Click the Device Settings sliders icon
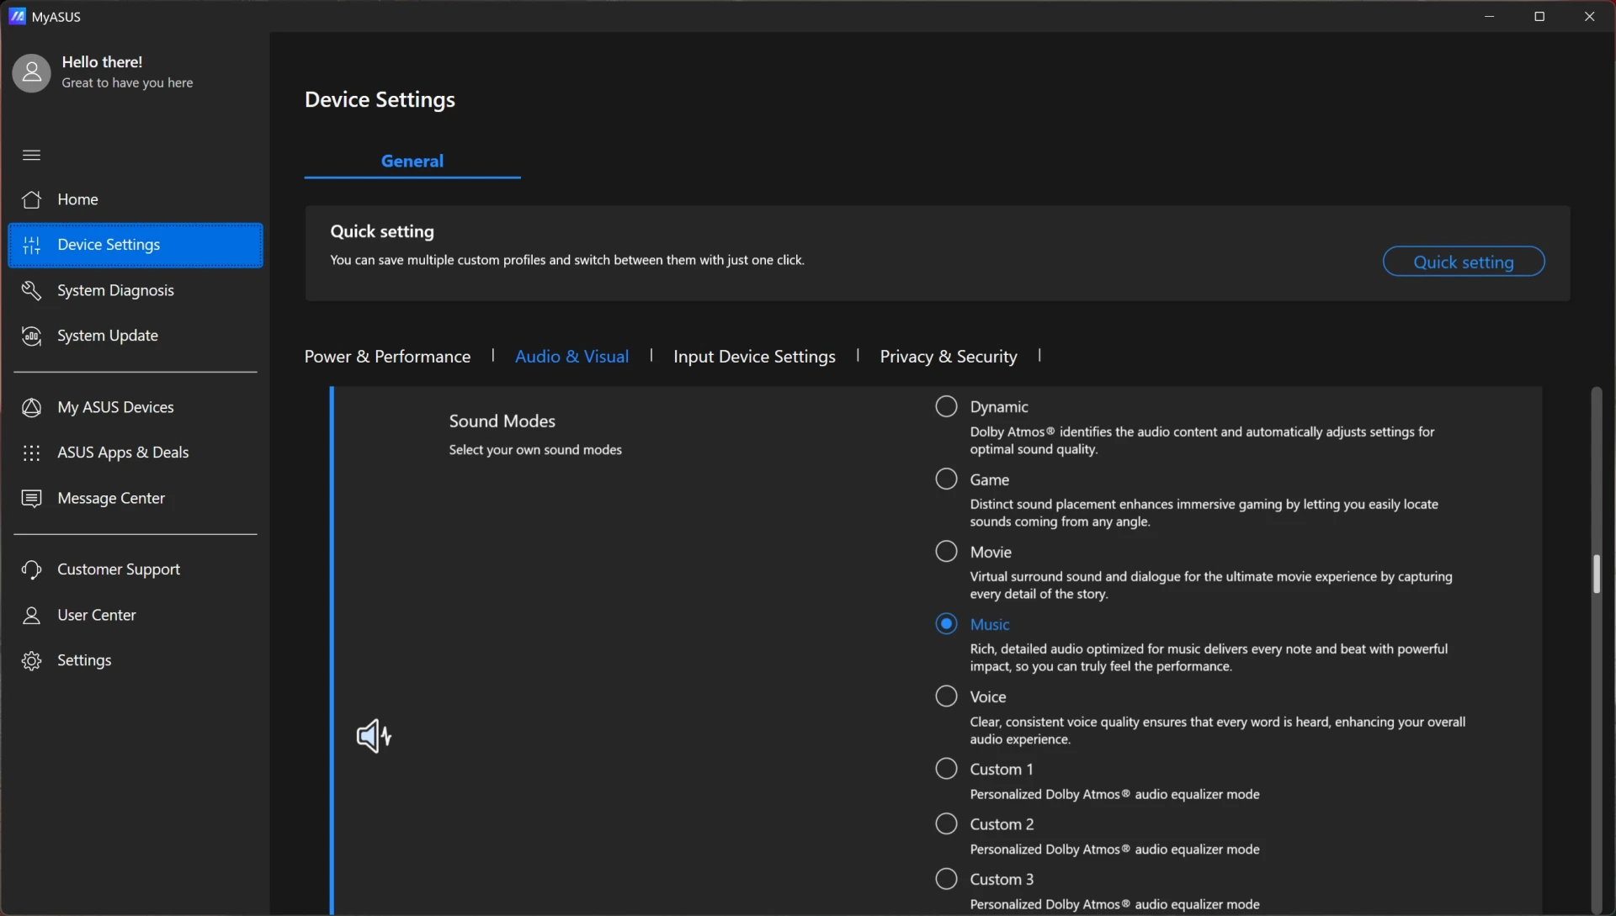The image size is (1616, 916). coord(31,245)
